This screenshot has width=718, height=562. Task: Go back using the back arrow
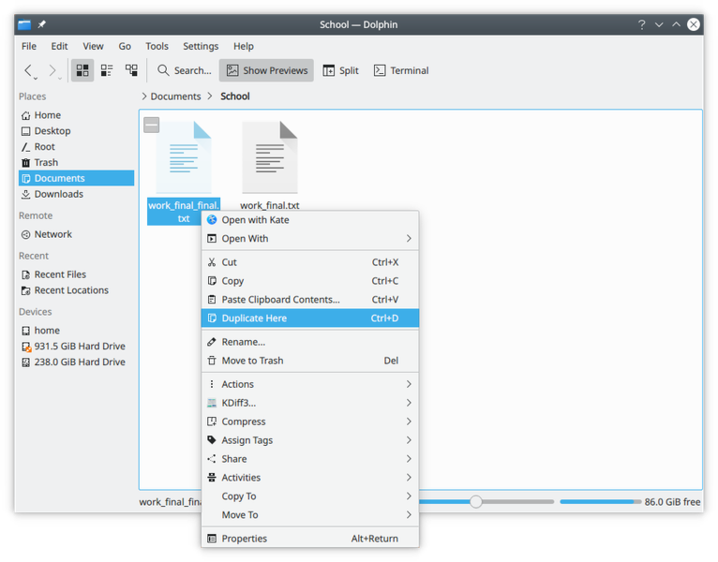(28, 70)
